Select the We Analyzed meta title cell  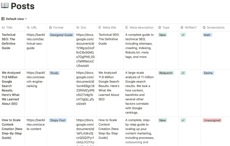[110, 93]
